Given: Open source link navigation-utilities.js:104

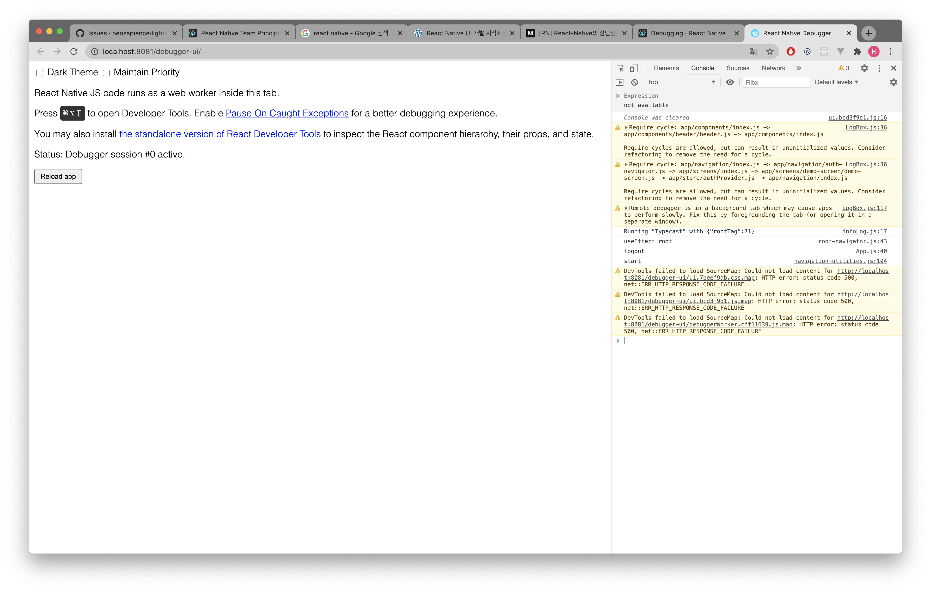Looking at the screenshot, I should (x=841, y=261).
